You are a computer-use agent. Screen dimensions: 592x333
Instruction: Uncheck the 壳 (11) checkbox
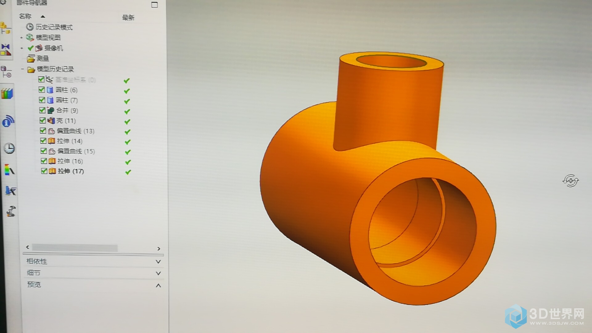(43, 121)
